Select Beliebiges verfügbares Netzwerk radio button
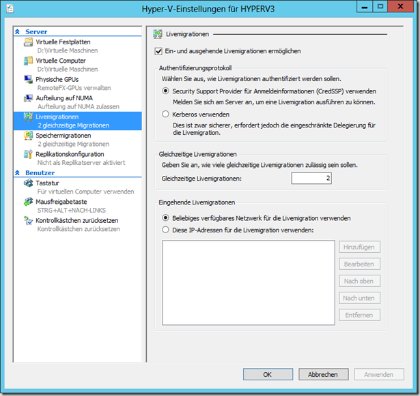This screenshot has width=420, height=396. (165, 218)
